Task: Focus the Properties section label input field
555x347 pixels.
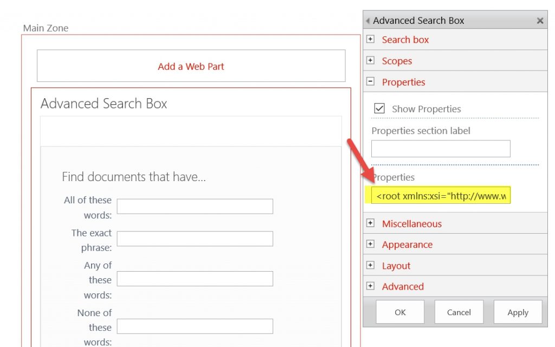Action: tap(441, 149)
